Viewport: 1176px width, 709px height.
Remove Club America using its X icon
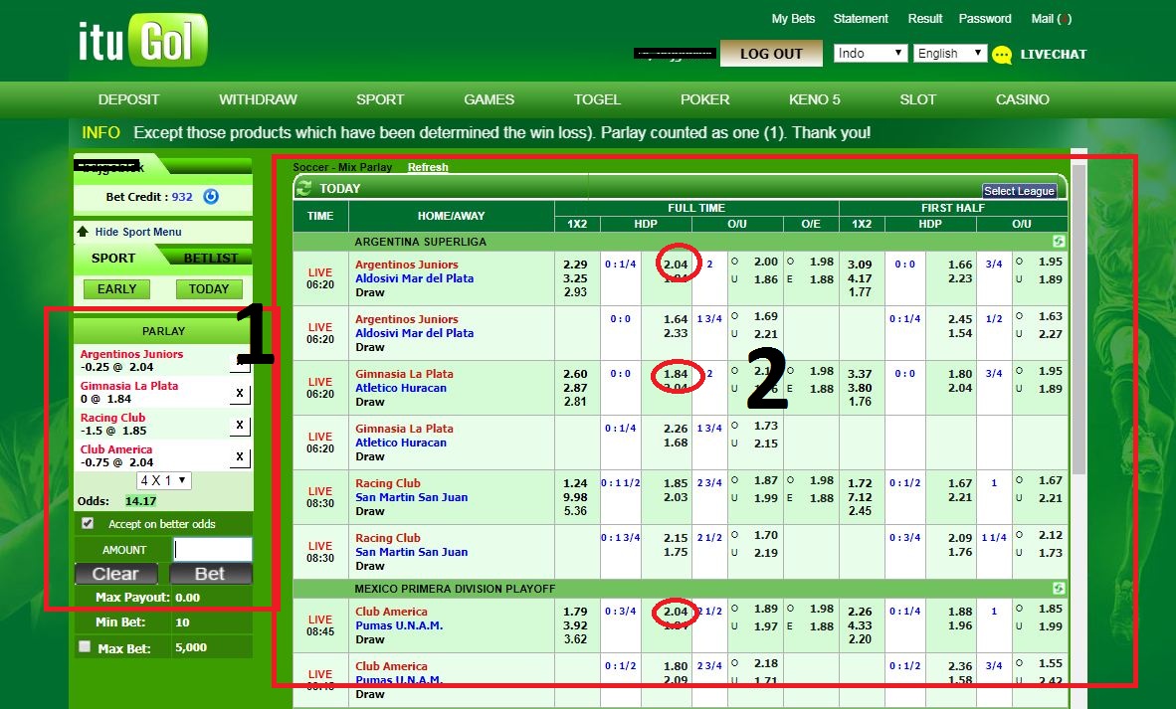click(238, 456)
